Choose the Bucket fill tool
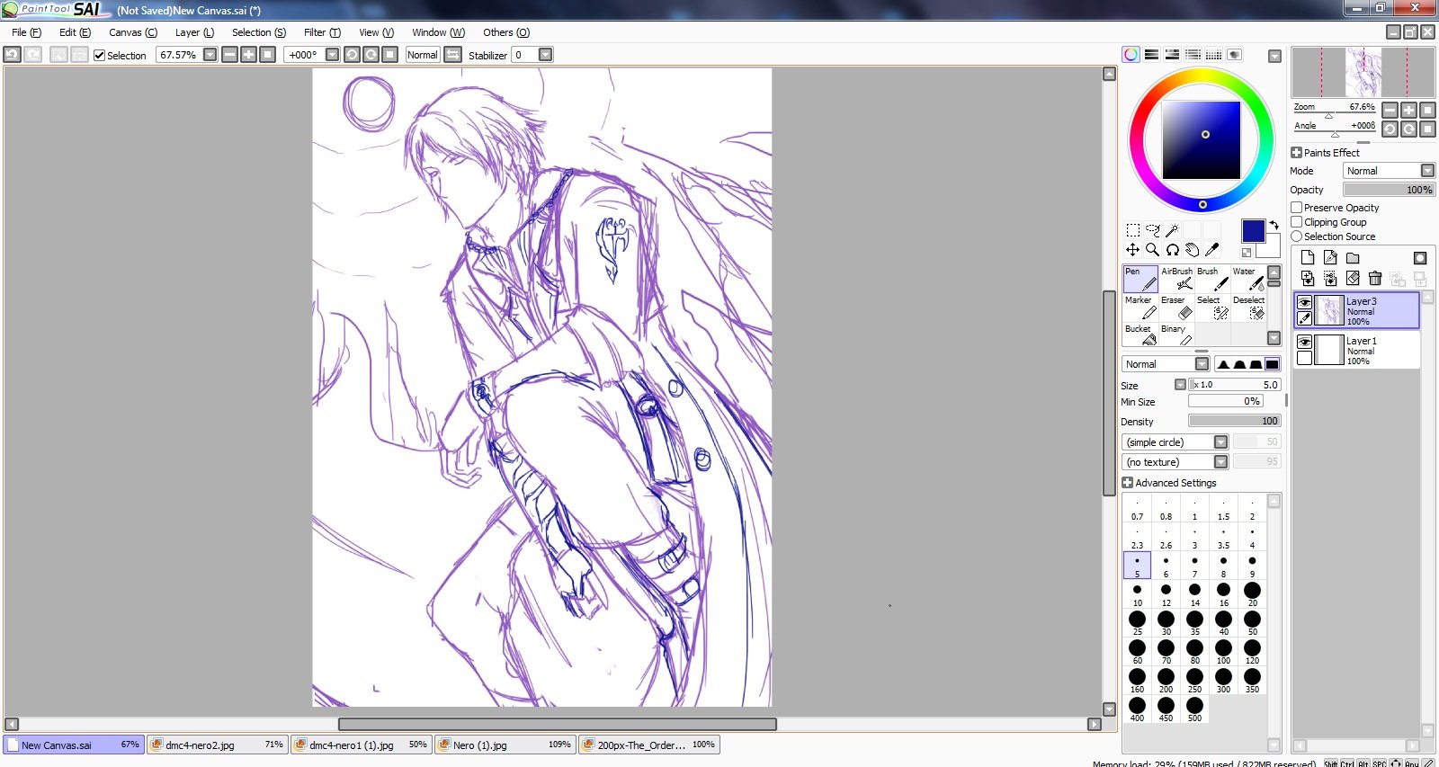The height and width of the screenshot is (767, 1439). click(1140, 335)
